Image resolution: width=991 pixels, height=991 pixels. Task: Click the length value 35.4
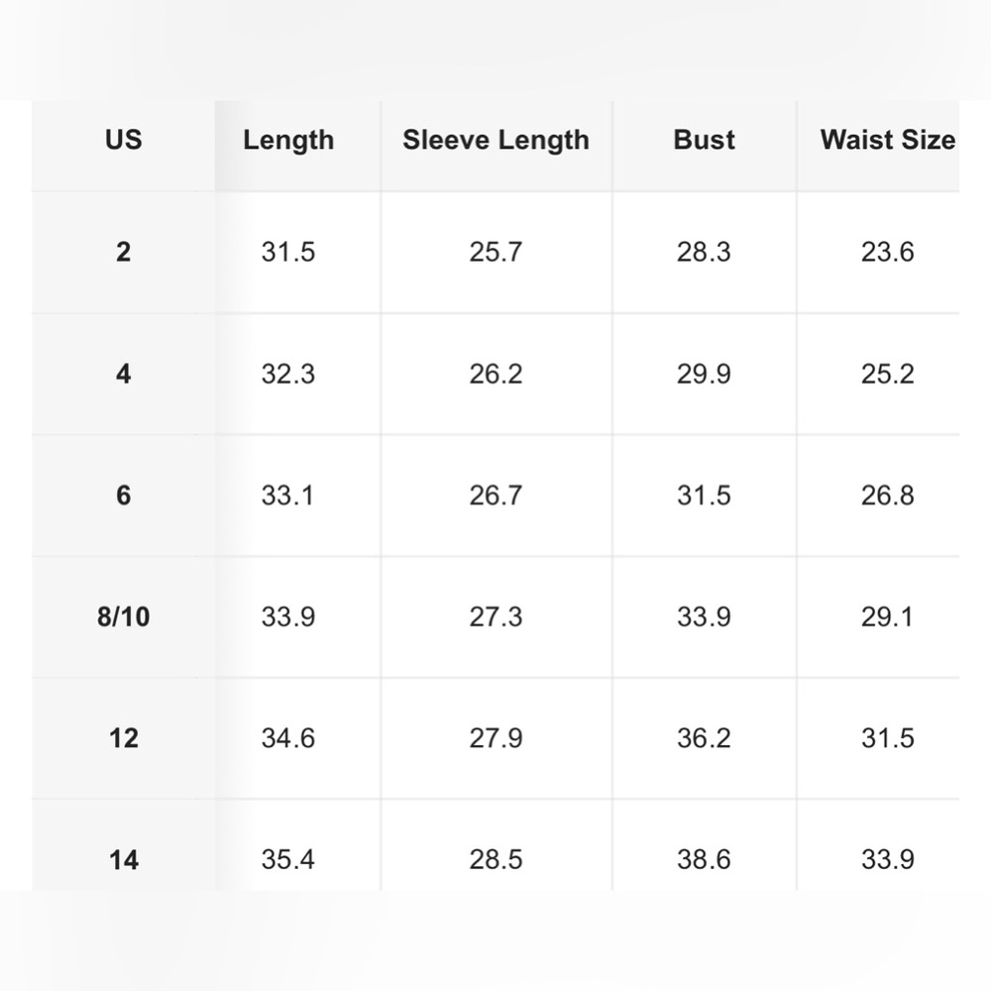click(x=288, y=859)
